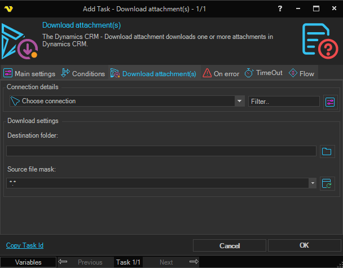
Task: Click the Dynamics CRM download logo
Action: [x=20, y=42]
